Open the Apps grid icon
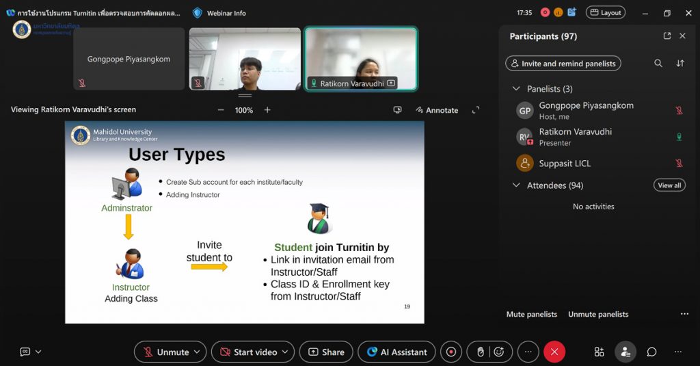The height and width of the screenshot is (366, 700). [599, 352]
